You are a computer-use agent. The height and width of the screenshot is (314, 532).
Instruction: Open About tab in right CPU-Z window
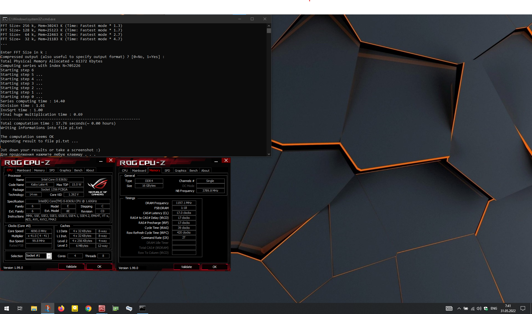click(x=205, y=171)
